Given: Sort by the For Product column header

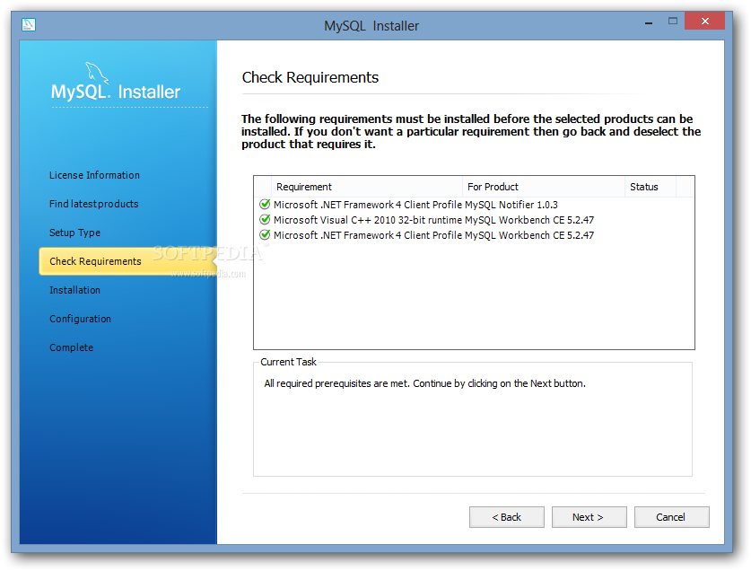Looking at the screenshot, I should point(544,187).
